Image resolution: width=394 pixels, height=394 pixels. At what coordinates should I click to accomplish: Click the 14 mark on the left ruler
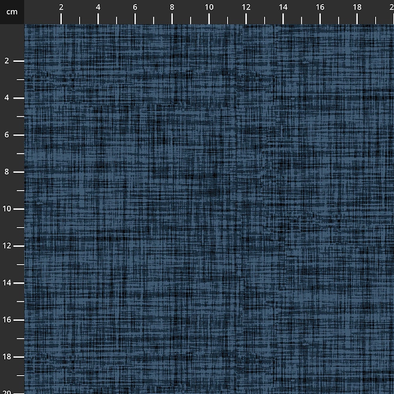tap(7, 283)
